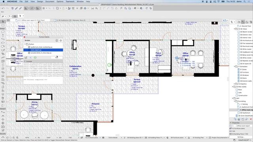
Task: Collapse the WIP folder in Navigator
Action: tap(233, 98)
